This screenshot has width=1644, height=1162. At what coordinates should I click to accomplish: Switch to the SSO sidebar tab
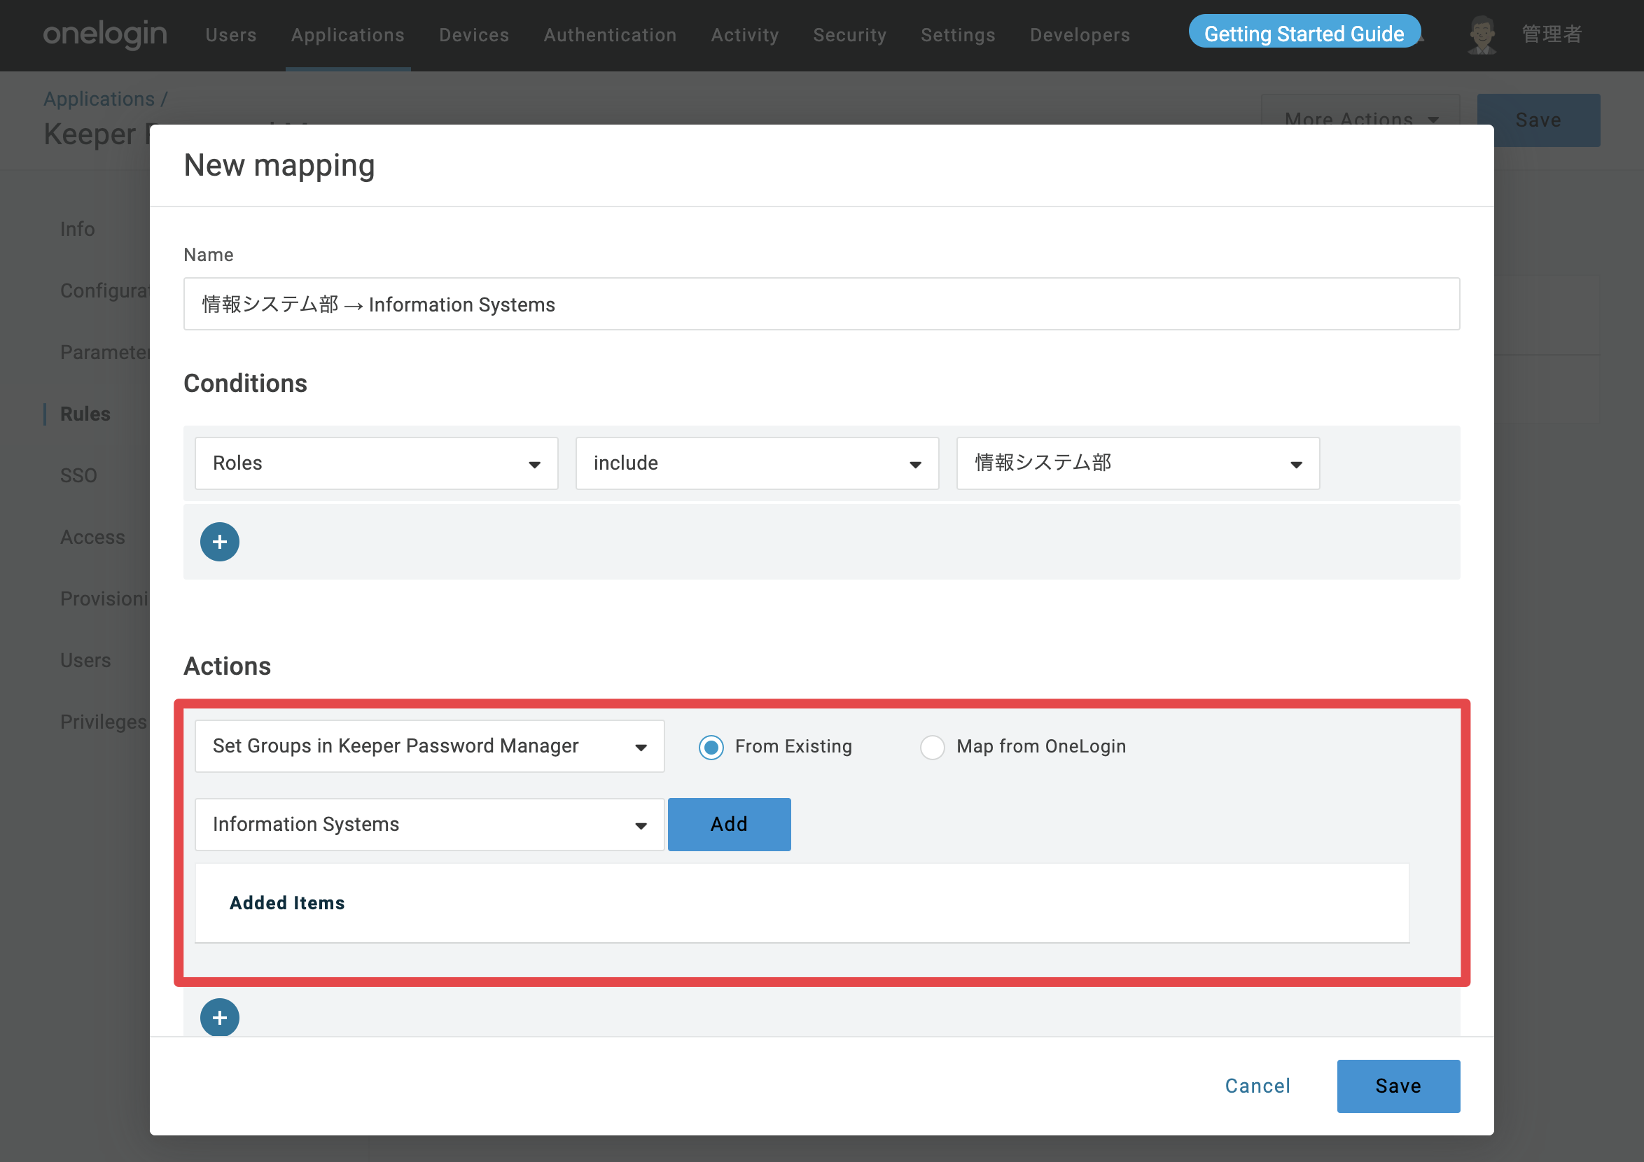[x=78, y=475]
